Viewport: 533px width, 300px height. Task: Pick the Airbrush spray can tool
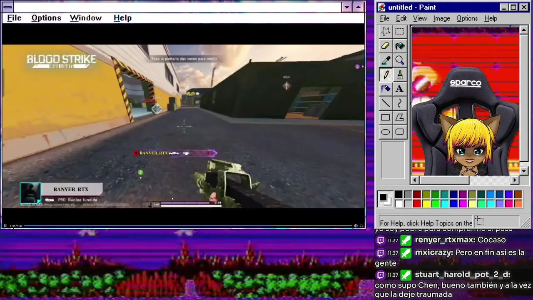[386, 89]
